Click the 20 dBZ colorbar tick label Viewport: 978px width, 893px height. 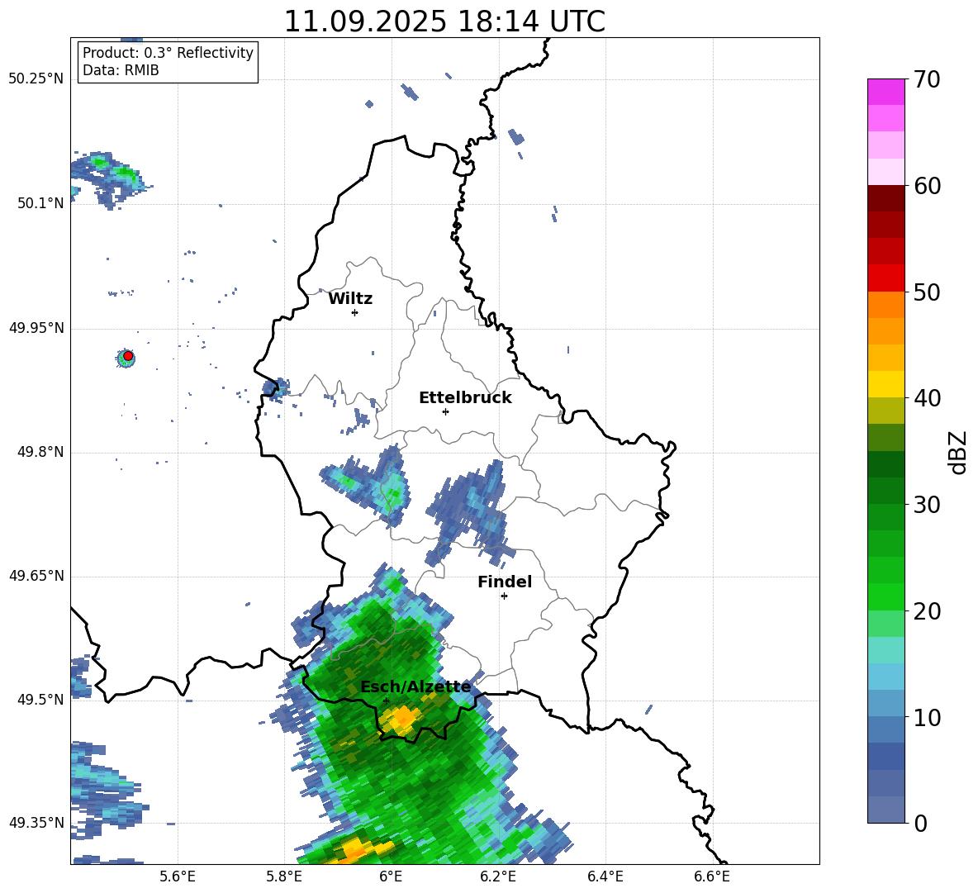[927, 611]
